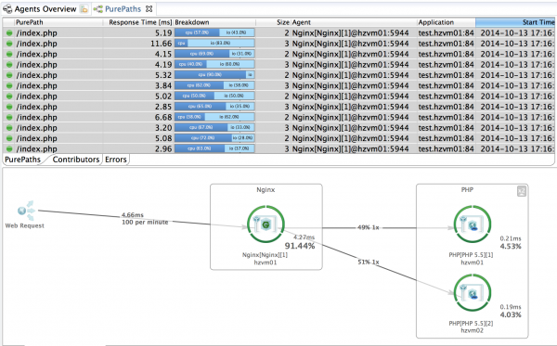Image resolution: width=557 pixels, height=346 pixels.
Task: Close the PurePaths tab with its X icon
Action: point(149,9)
